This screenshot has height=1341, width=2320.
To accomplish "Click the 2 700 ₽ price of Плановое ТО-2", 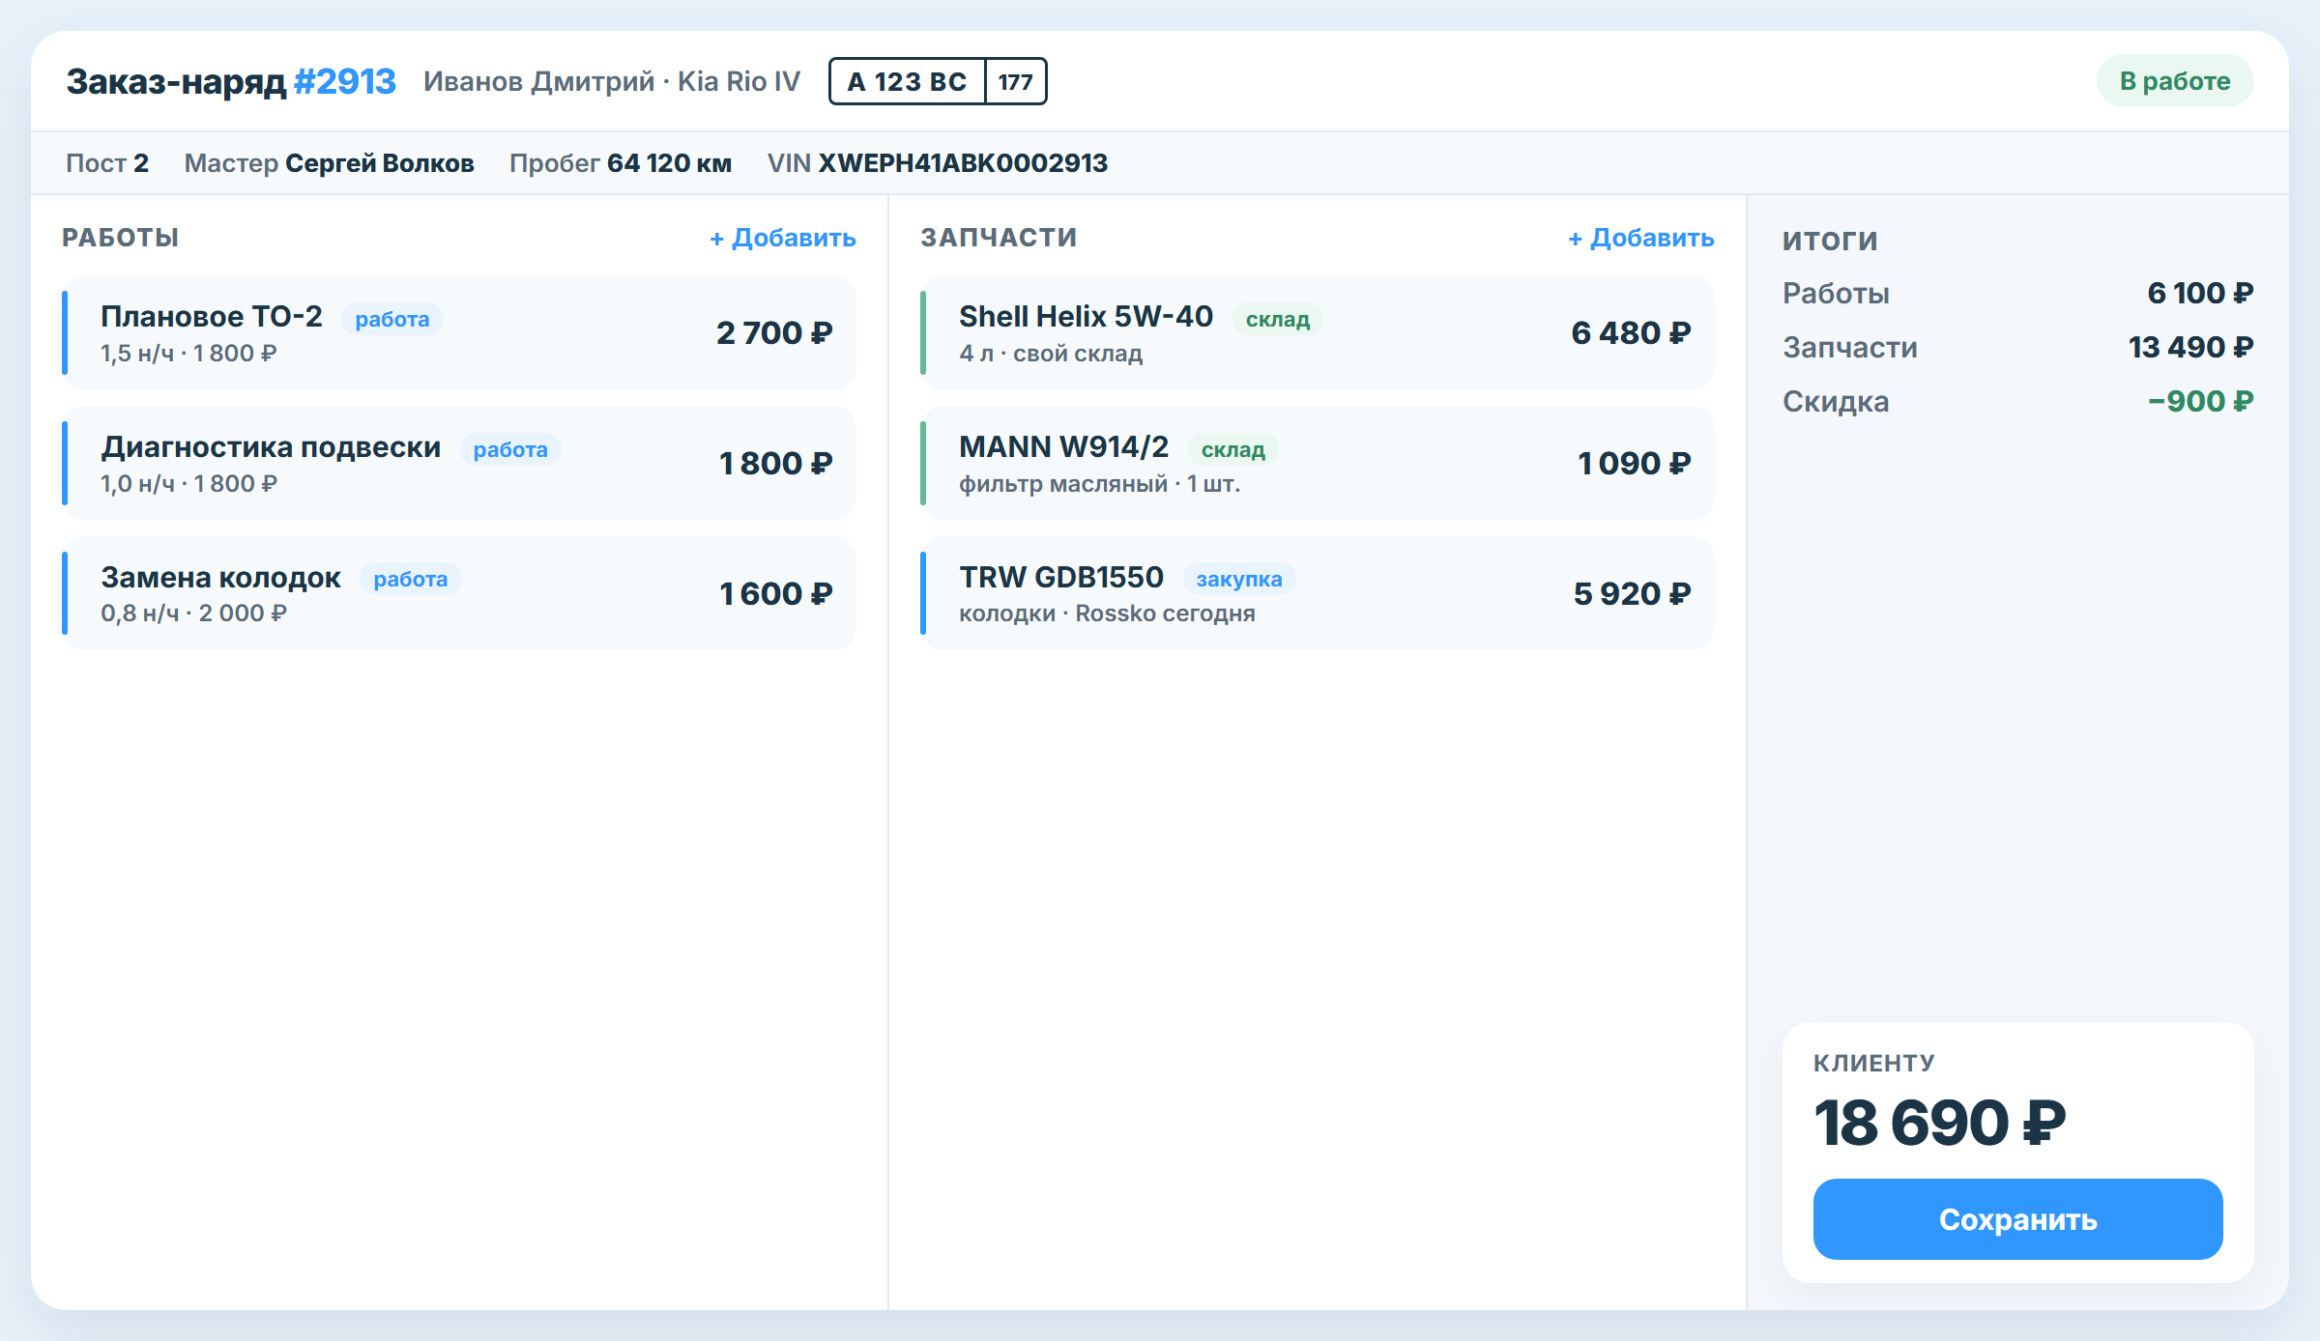I will tap(773, 333).
